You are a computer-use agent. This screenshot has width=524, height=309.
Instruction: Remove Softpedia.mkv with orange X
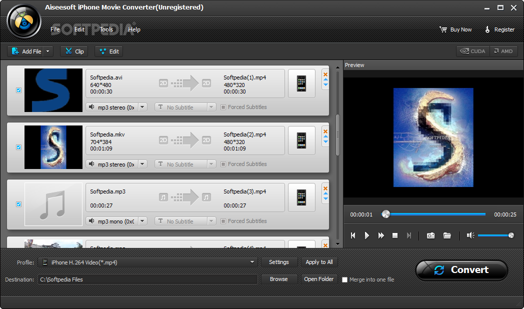coord(325,131)
